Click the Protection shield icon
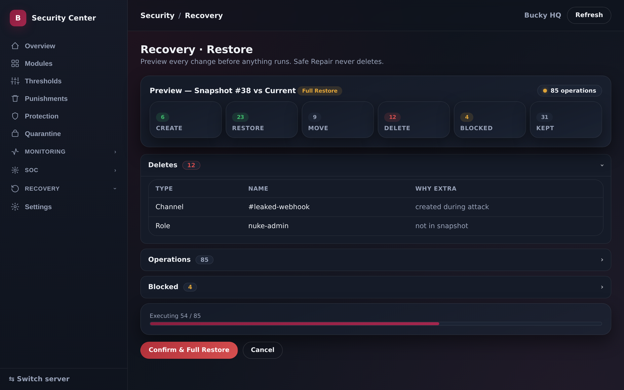This screenshot has height=390, width=624. click(15, 116)
